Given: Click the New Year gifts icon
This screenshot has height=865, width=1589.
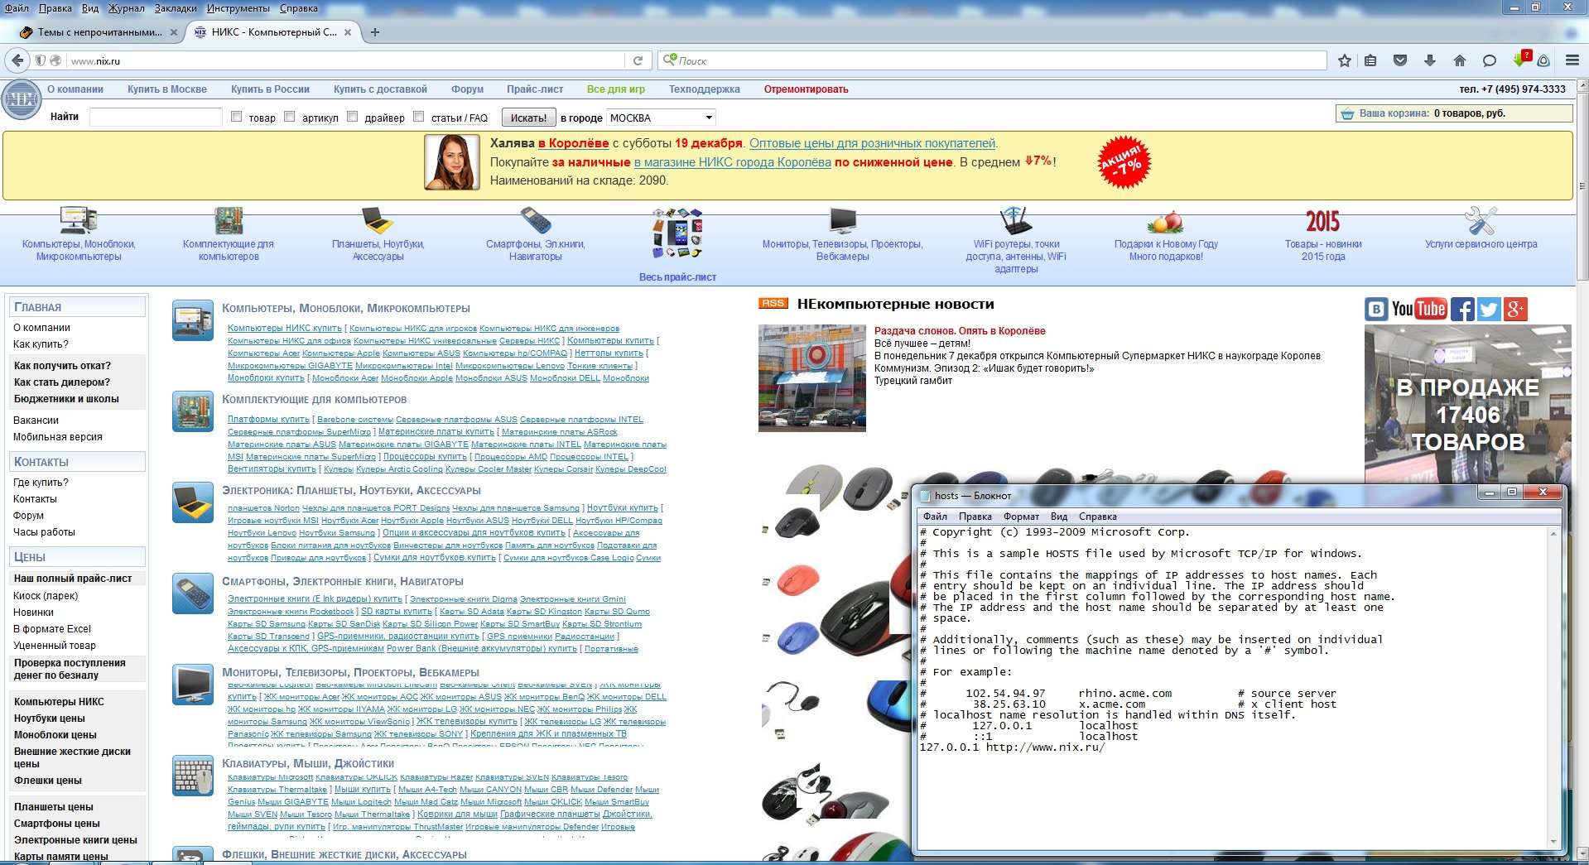Looking at the screenshot, I should [1165, 222].
